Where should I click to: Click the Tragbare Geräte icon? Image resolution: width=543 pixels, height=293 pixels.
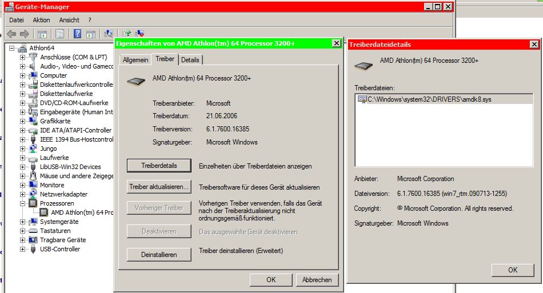[33, 240]
